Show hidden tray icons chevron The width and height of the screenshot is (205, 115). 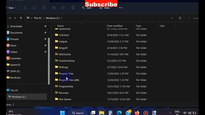170,113
